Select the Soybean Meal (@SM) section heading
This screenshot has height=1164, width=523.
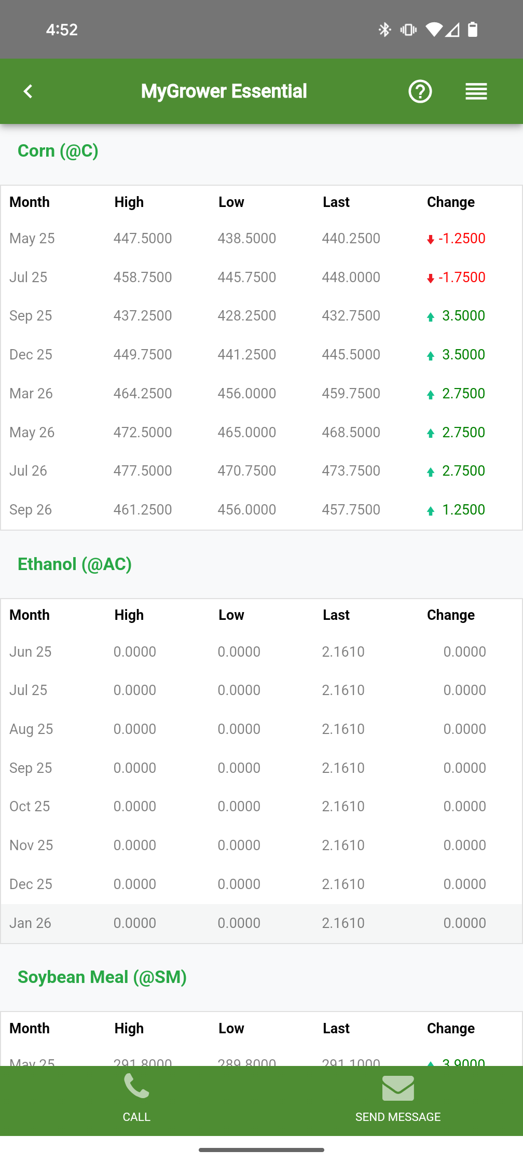point(102,977)
